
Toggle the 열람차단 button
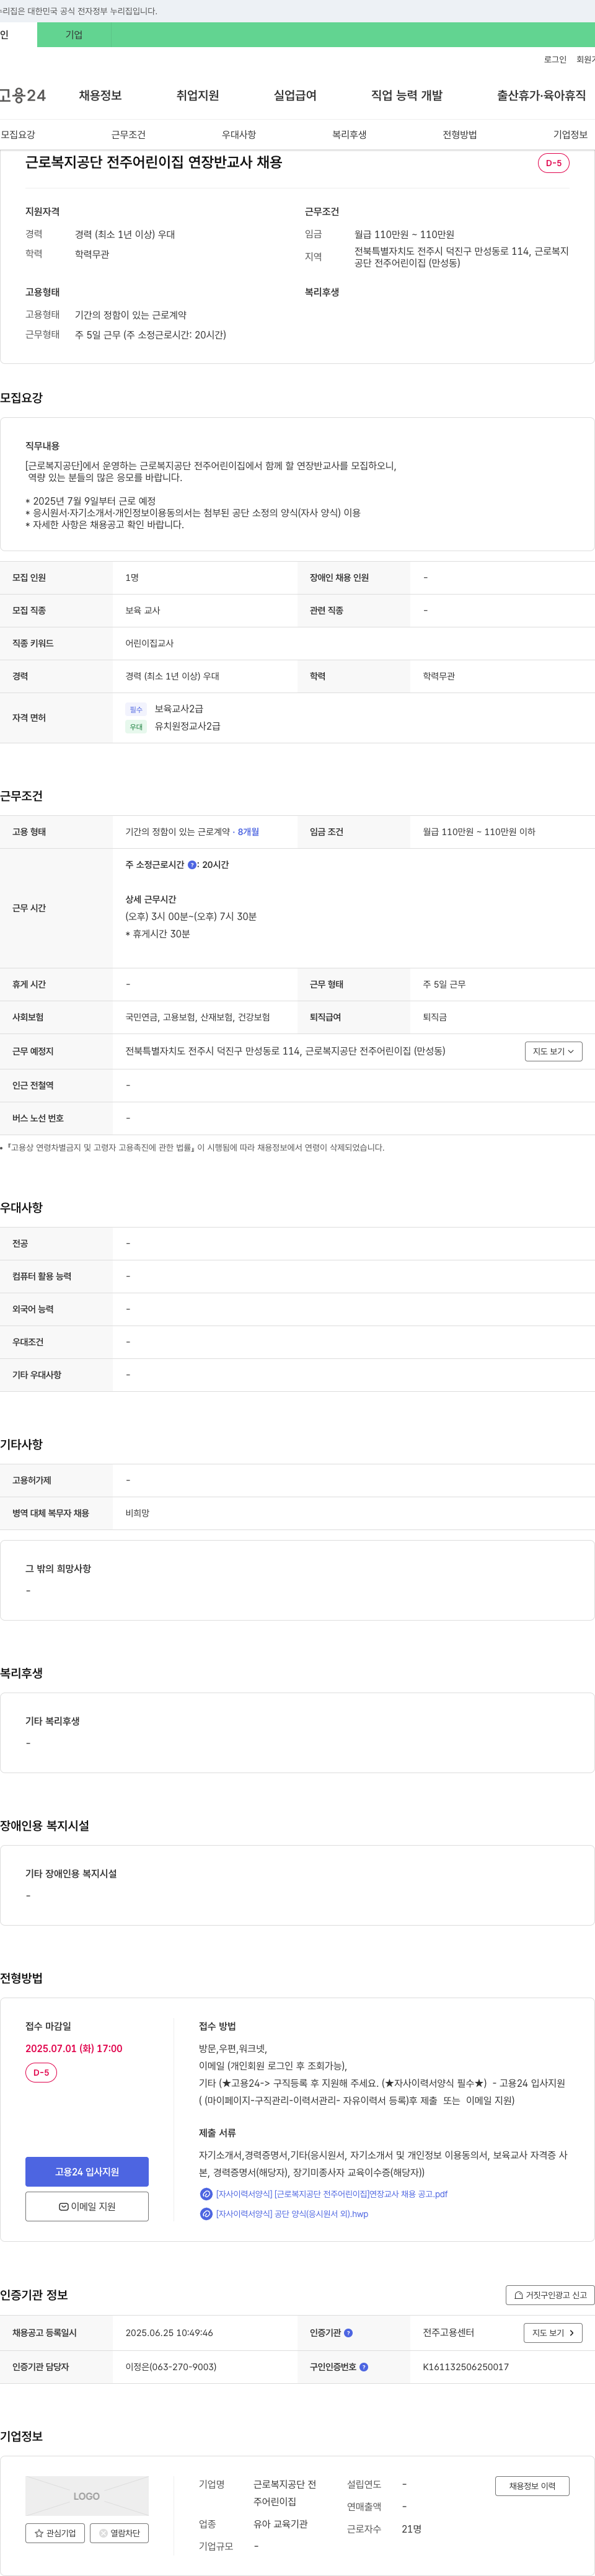(x=120, y=2532)
